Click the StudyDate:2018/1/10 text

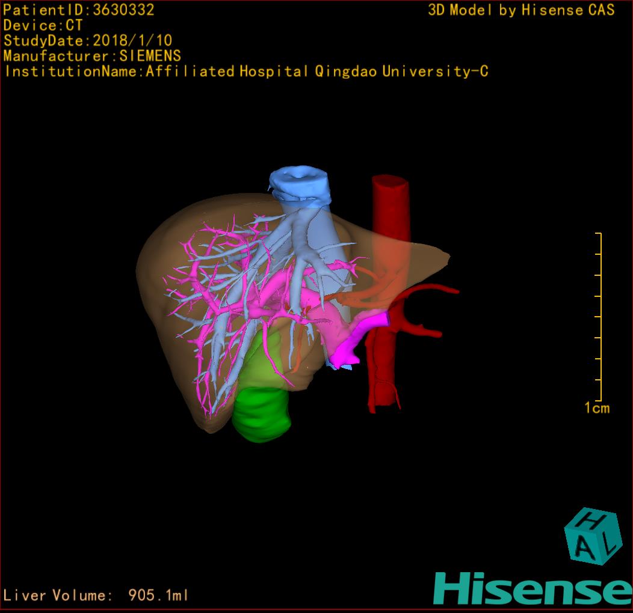tap(88, 41)
